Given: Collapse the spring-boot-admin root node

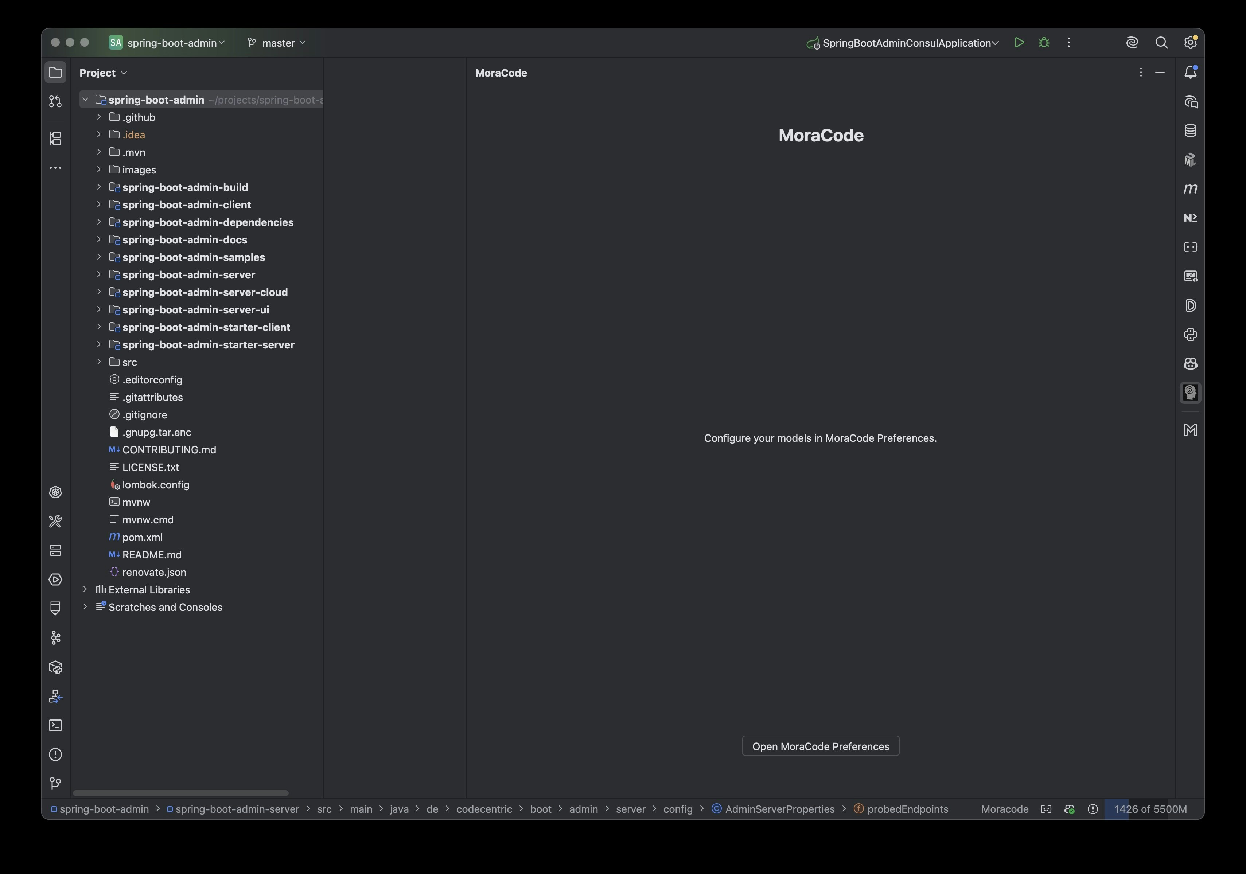Looking at the screenshot, I should tap(85, 99).
